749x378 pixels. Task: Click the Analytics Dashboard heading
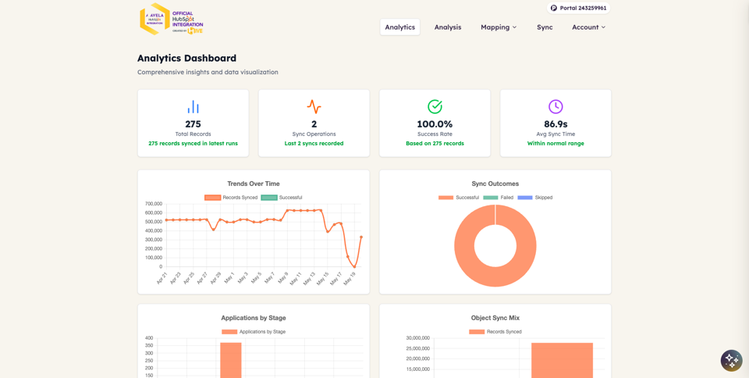click(186, 59)
